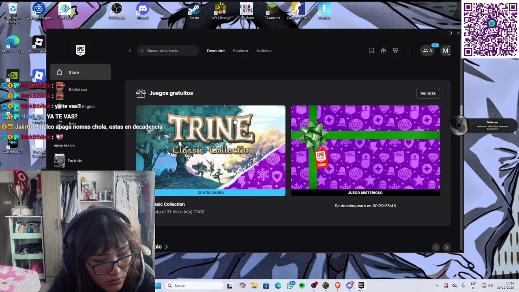This screenshot has height=292, width=519.
Task: Click the taskbar microphone icon
Action: tap(463, 286)
